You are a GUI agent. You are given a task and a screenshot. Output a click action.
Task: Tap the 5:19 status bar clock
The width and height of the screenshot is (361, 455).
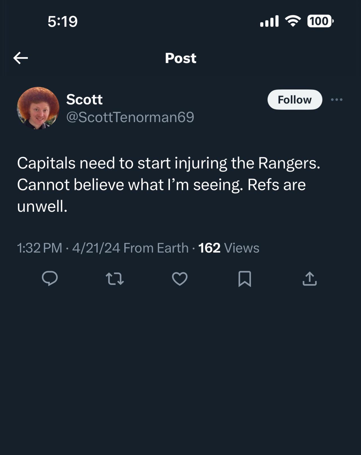pyautogui.click(x=62, y=22)
